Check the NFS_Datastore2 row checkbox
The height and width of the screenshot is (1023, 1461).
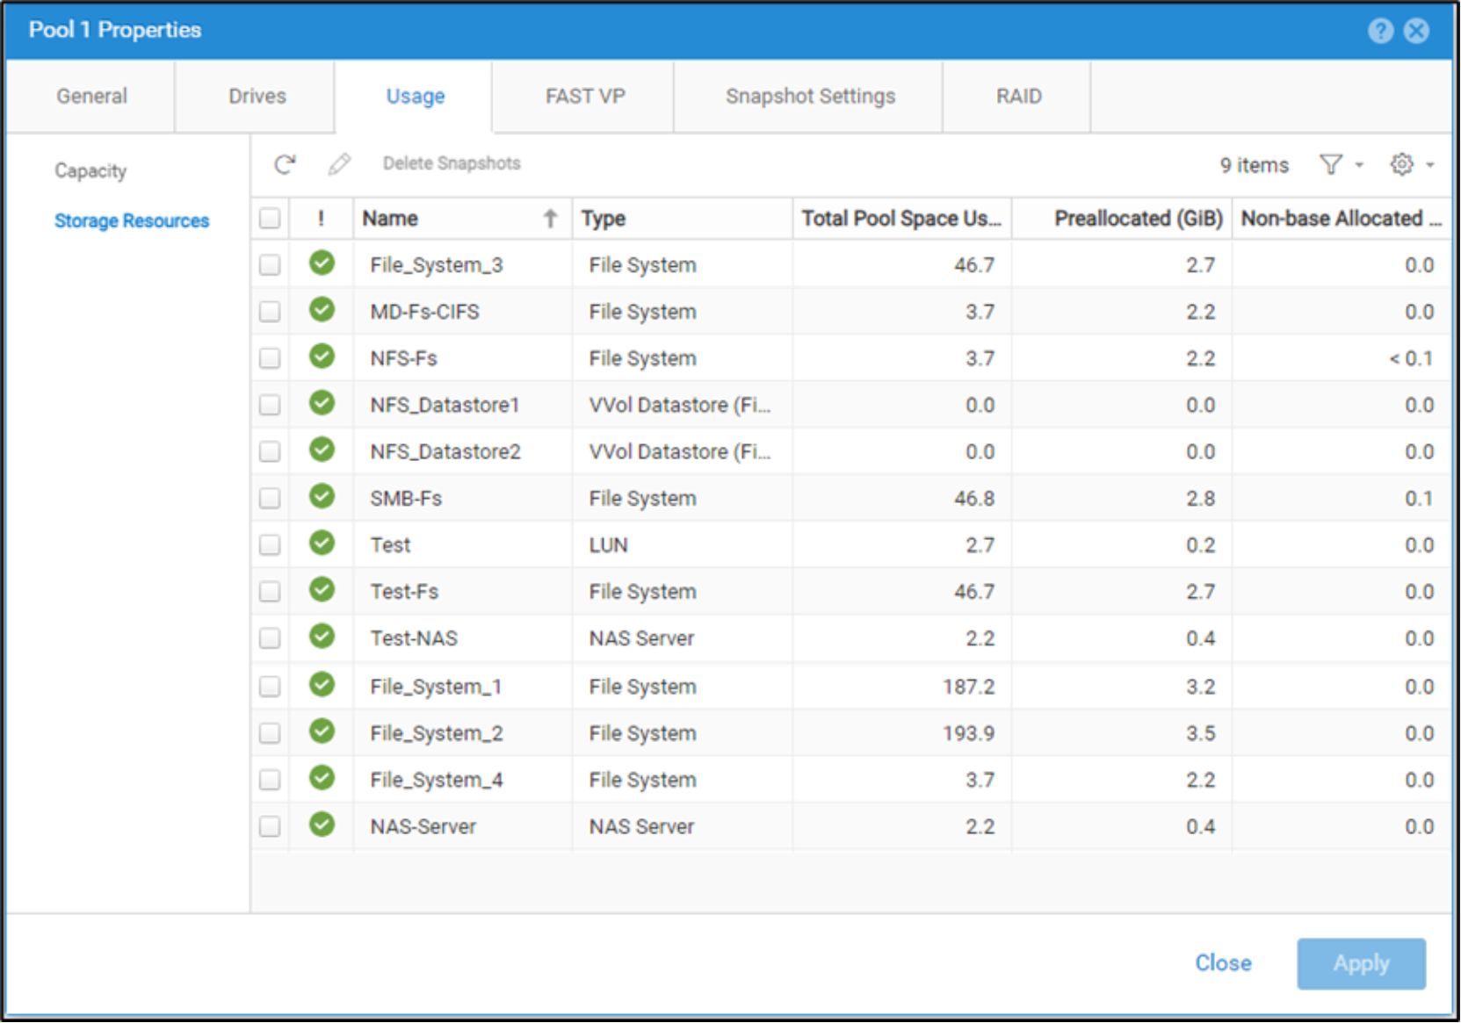coord(271,452)
